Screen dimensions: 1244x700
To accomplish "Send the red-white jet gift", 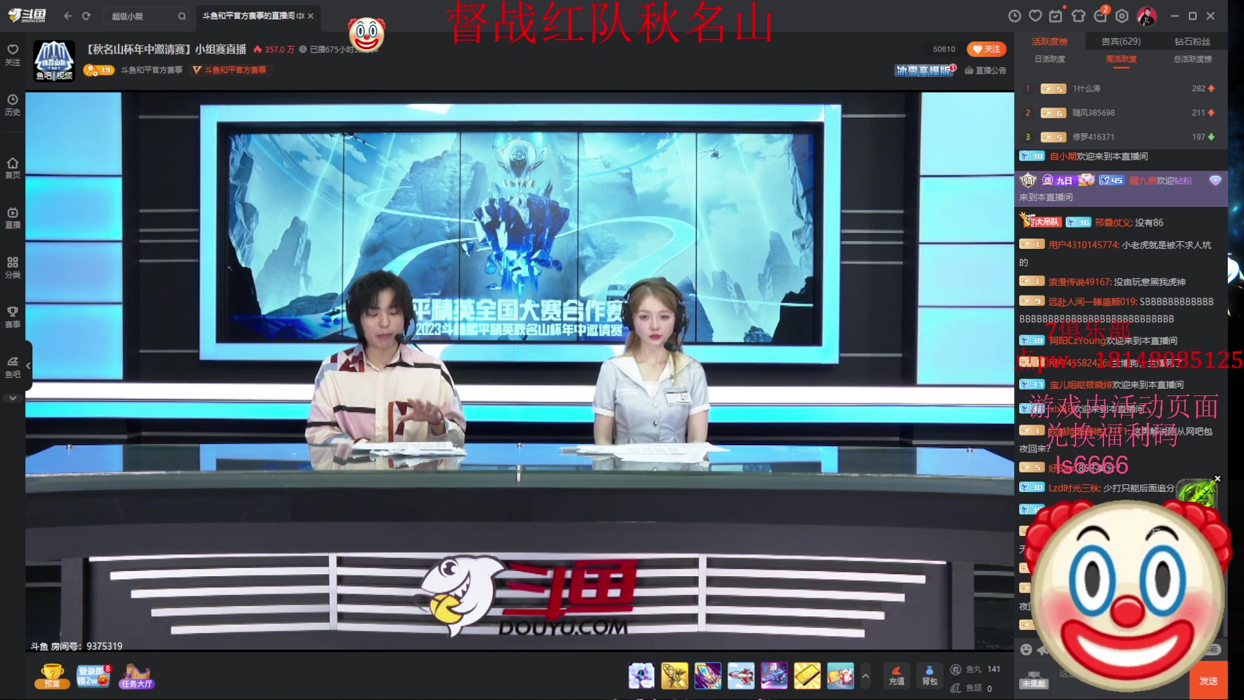I will tap(741, 676).
